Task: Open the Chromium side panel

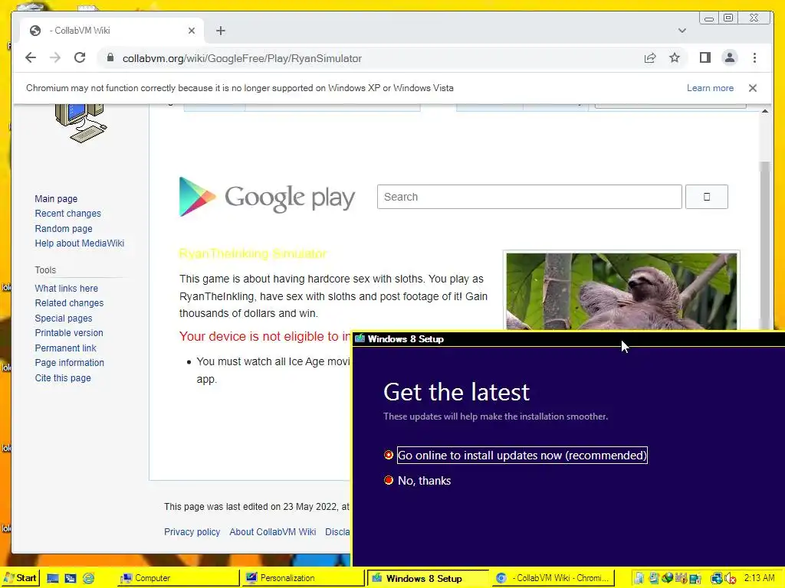Action: (705, 58)
